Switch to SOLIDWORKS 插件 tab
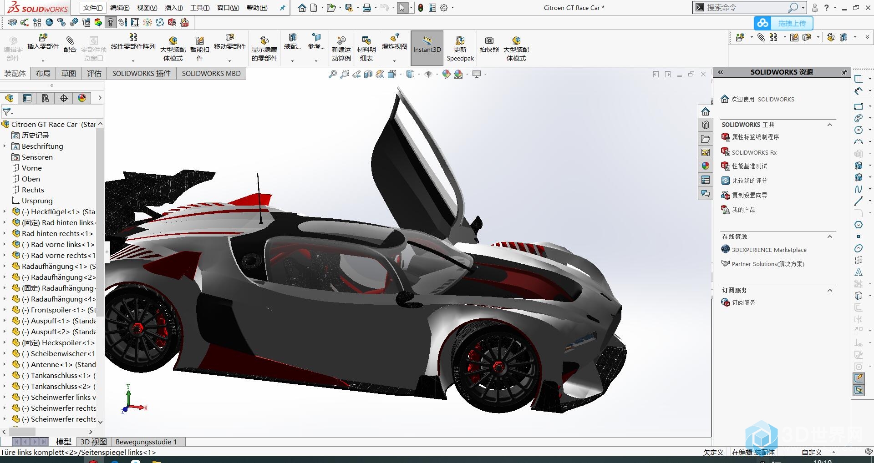The width and height of the screenshot is (874, 463). 142,74
